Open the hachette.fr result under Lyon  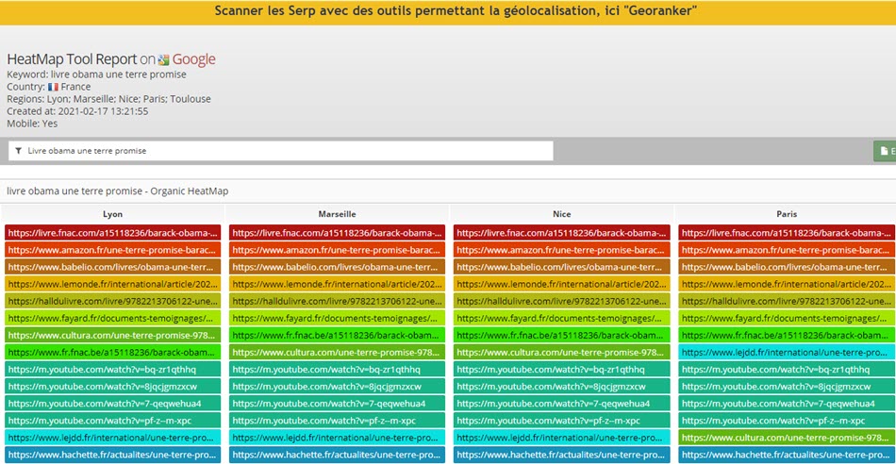point(112,455)
